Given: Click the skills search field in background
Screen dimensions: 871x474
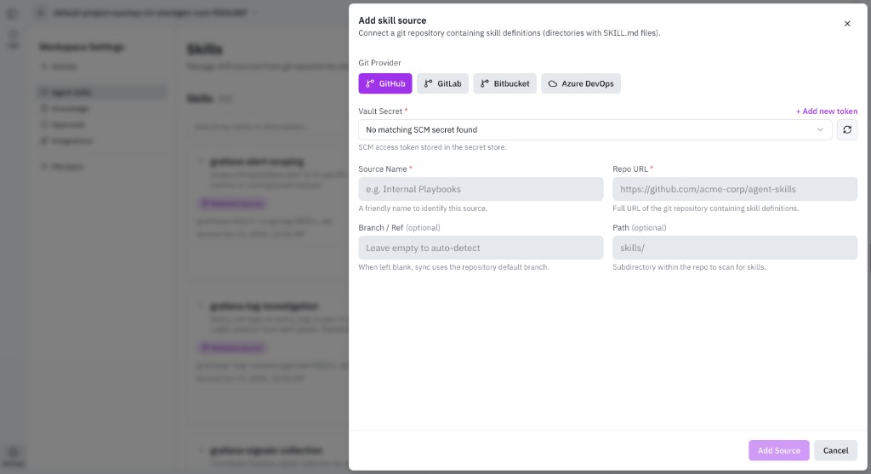Looking at the screenshot, I should pyautogui.click(x=270, y=127).
